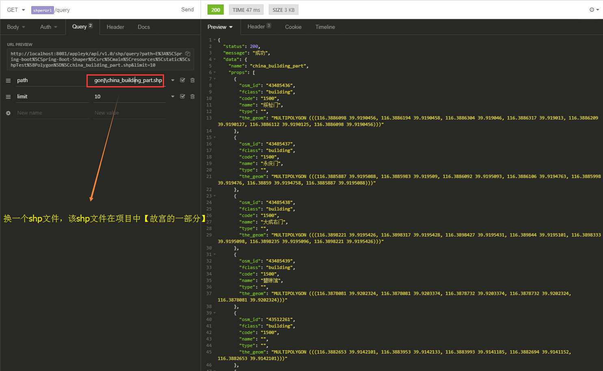This screenshot has height=371, width=603.
Task: Collapse the JSON object at line 23
Action: point(215,196)
